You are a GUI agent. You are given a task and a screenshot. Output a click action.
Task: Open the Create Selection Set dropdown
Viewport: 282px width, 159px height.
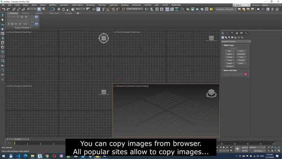pos(134,9)
